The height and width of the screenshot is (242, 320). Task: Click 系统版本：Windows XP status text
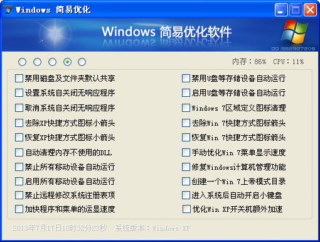(152, 228)
